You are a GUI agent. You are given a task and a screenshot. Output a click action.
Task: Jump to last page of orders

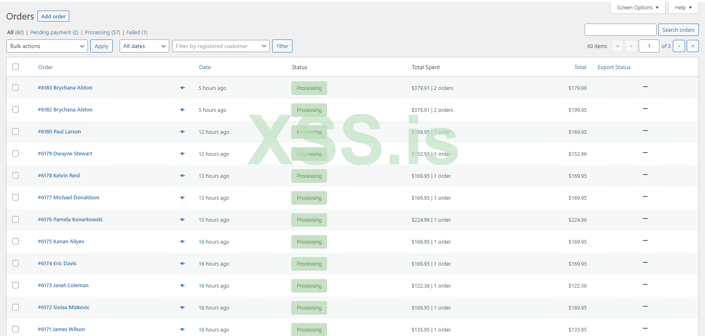[x=693, y=46]
